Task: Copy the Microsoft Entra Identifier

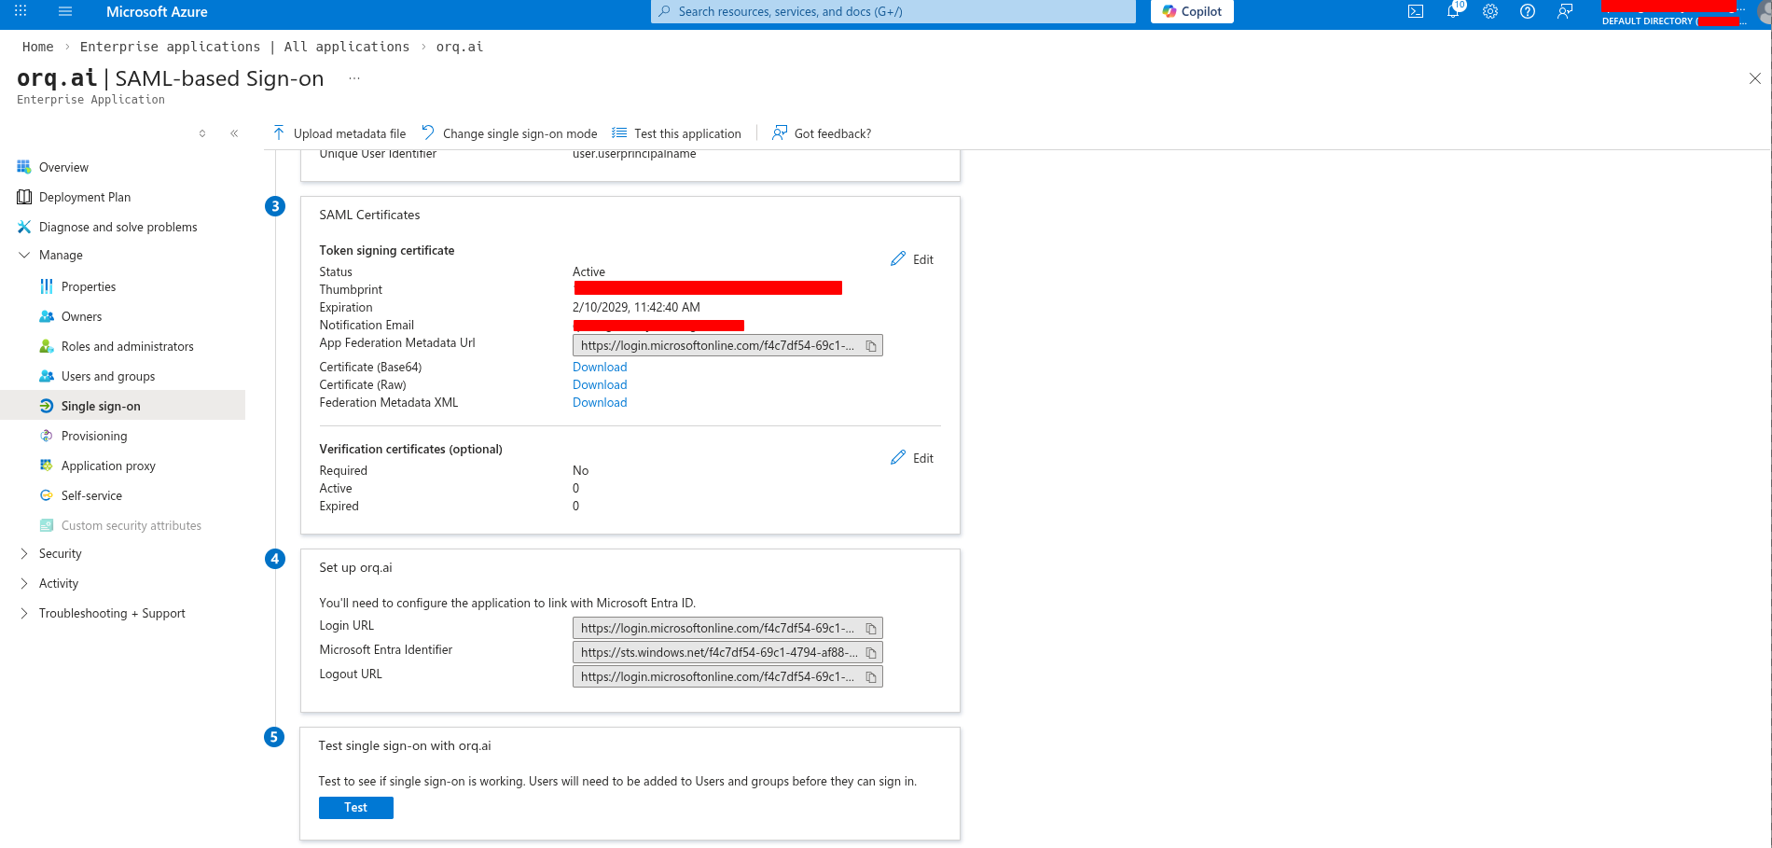Action: click(x=871, y=652)
